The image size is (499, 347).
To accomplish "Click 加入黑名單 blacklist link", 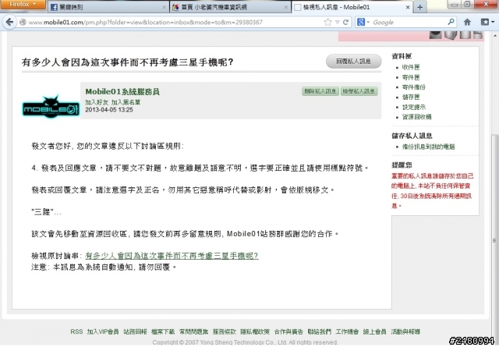I will (126, 102).
